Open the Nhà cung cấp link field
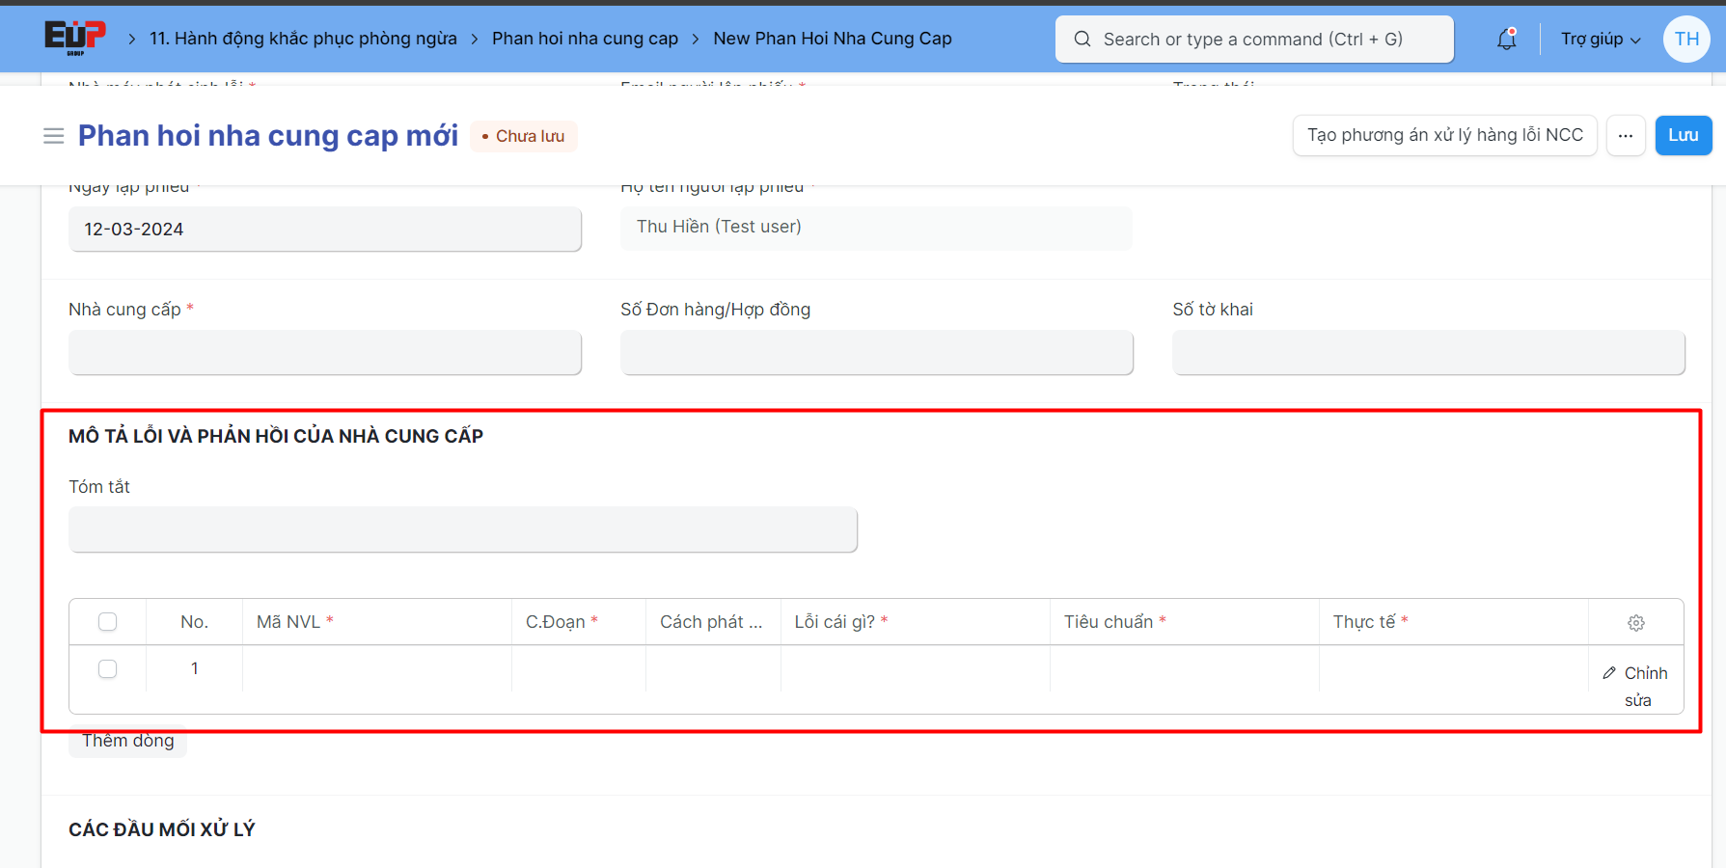This screenshot has height=868, width=1726. (x=325, y=352)
